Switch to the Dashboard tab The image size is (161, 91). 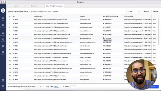(x=34, y=6)
